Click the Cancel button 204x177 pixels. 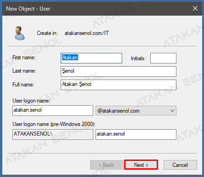(180, 165)
